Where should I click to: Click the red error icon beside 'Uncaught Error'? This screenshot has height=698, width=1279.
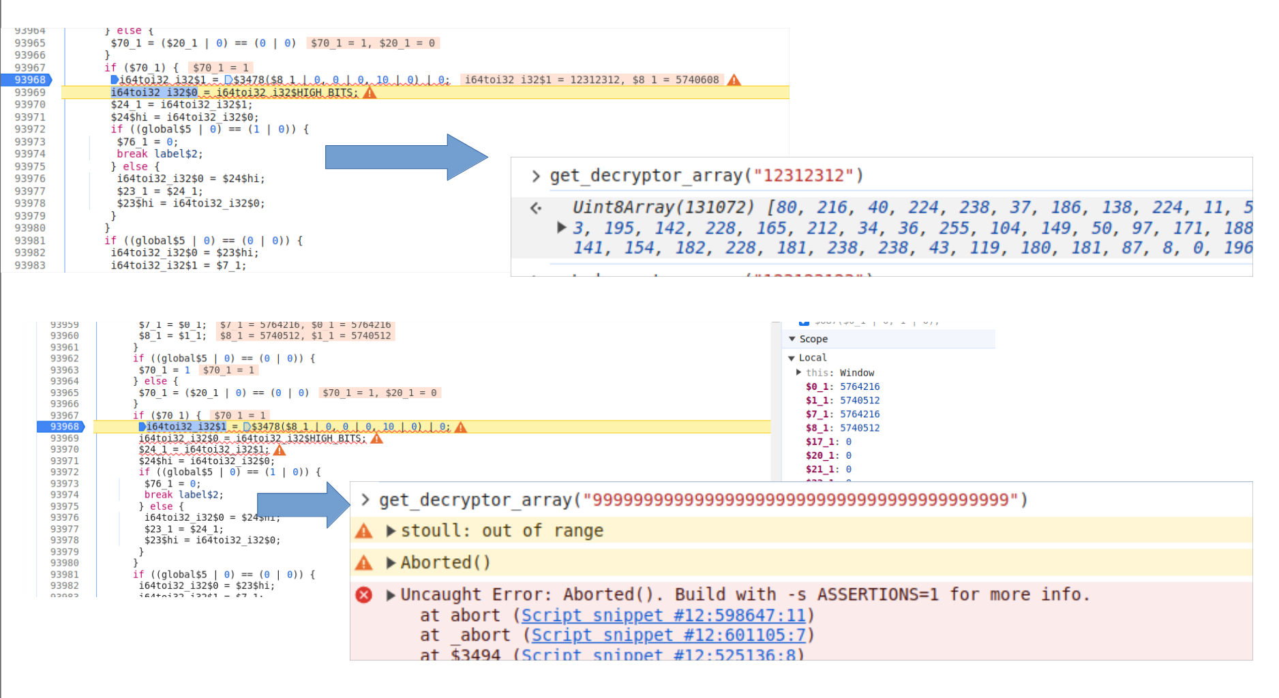364,595
